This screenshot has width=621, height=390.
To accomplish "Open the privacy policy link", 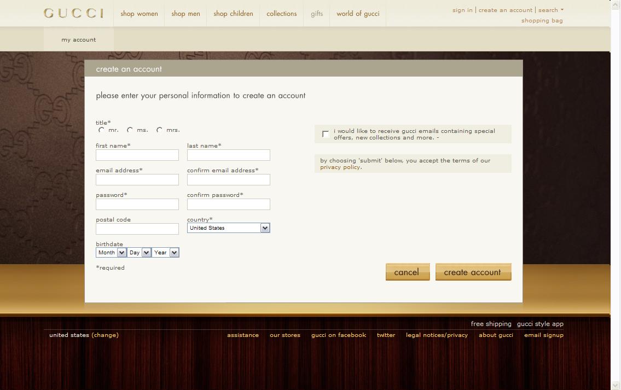I will click(x=340, y=167).
